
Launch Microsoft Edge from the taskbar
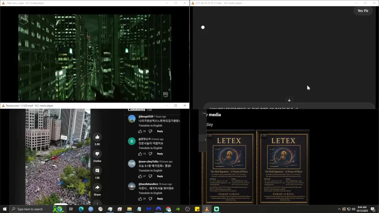click(x=81, y=209)
